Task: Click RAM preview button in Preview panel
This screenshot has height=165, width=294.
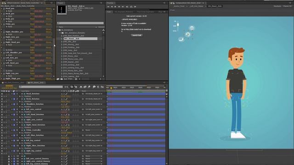Action: [x=135, y=6]
